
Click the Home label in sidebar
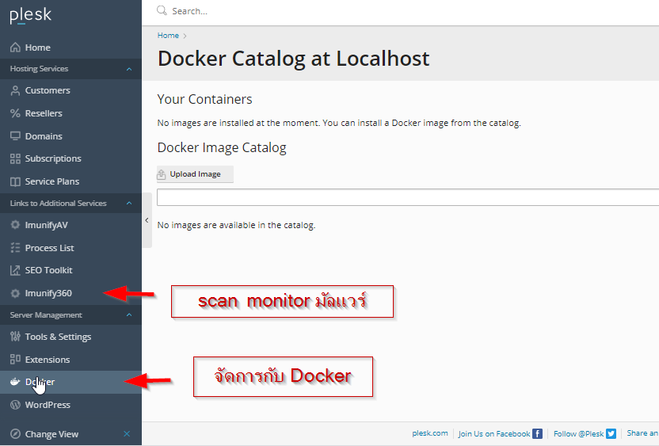pos(38,48)
